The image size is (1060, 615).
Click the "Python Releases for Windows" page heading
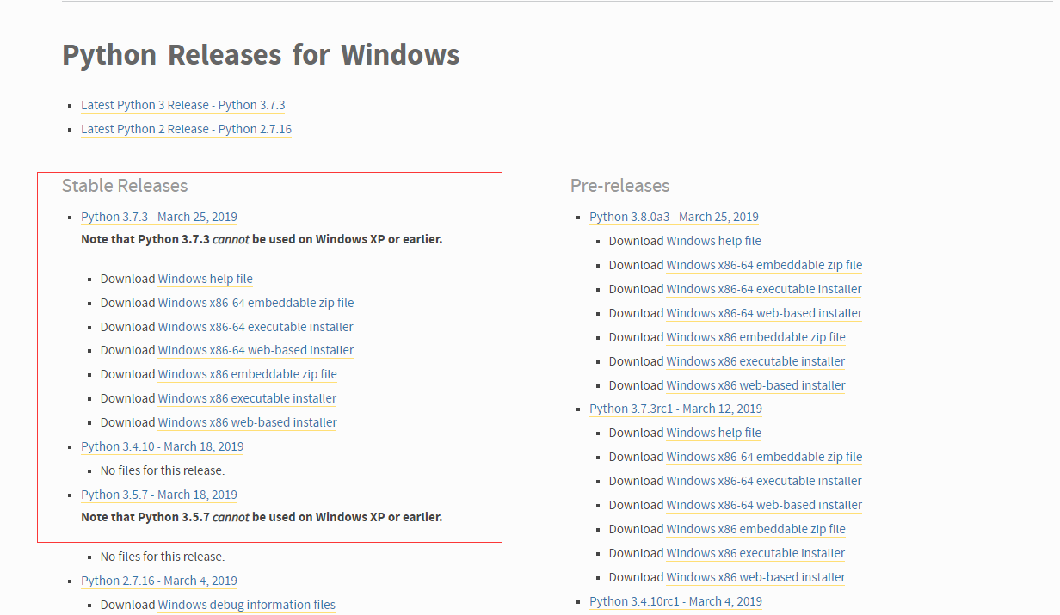click(261, 55)
